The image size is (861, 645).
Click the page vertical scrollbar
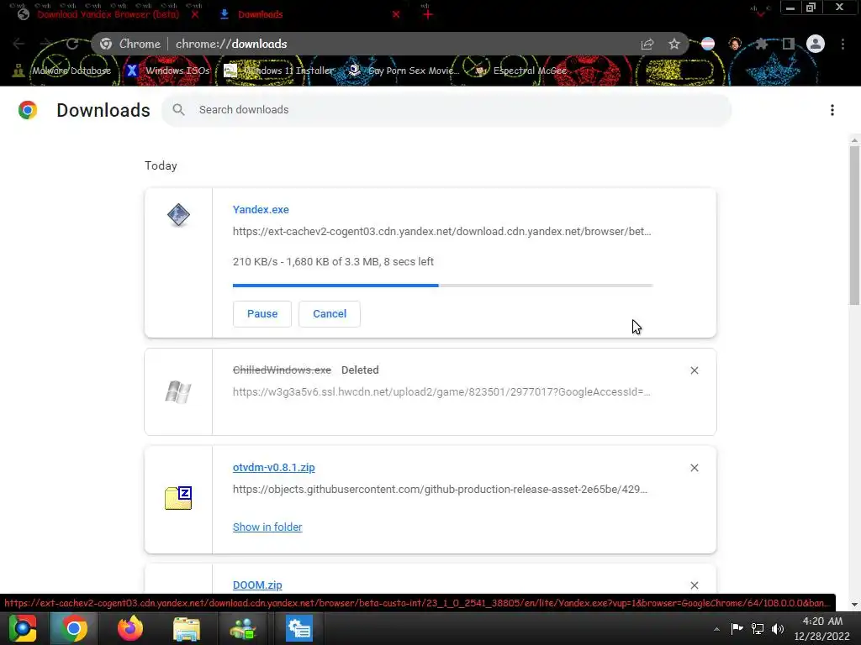coord(854,225)
